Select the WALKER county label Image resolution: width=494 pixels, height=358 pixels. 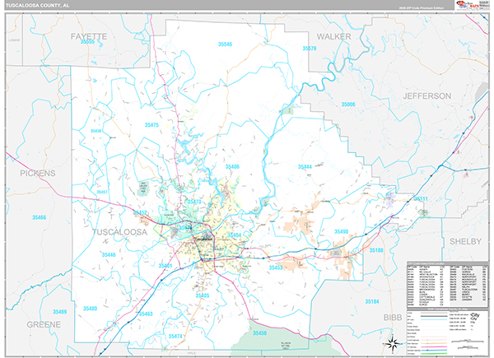pos(334,36)
